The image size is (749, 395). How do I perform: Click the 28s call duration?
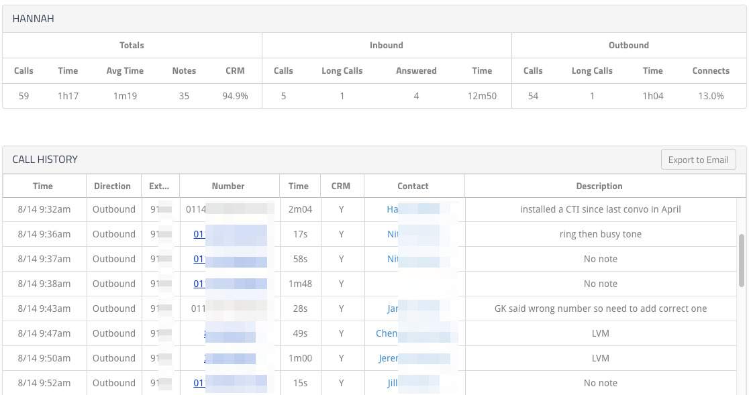[x=300, y=308]
